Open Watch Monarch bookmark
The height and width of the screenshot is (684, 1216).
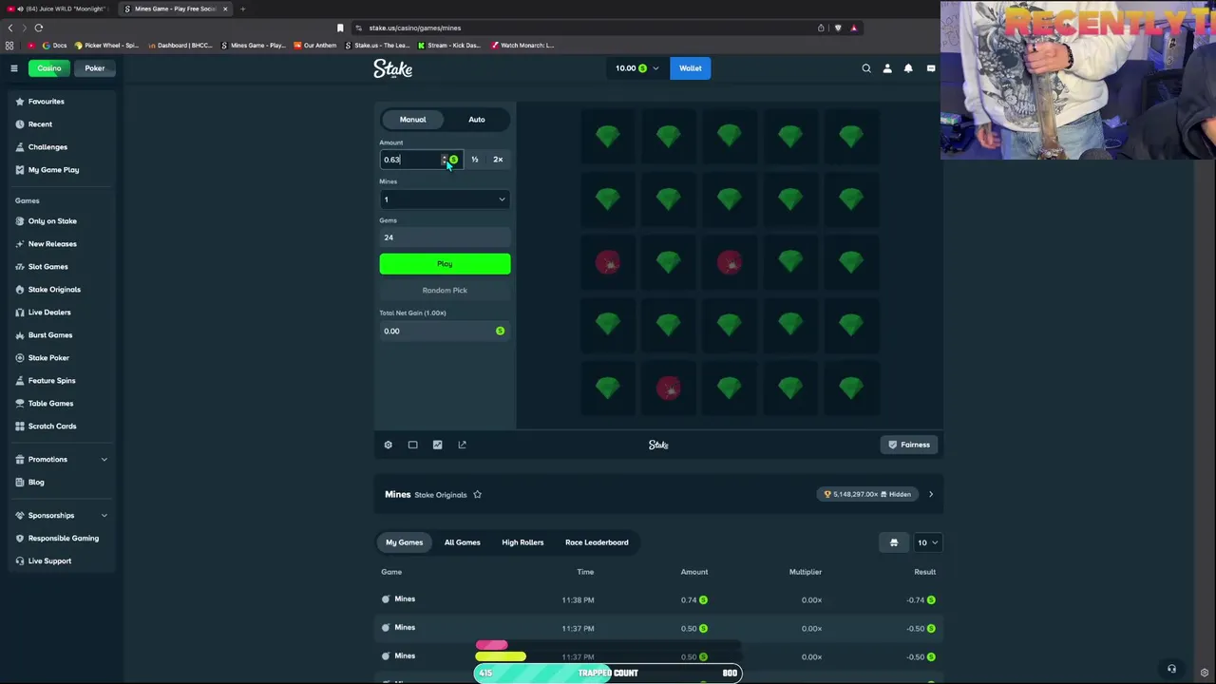(x=522, y=45)
